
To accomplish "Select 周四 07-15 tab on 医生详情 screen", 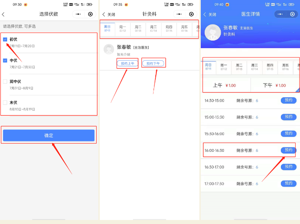I will [x=270, y=67].
